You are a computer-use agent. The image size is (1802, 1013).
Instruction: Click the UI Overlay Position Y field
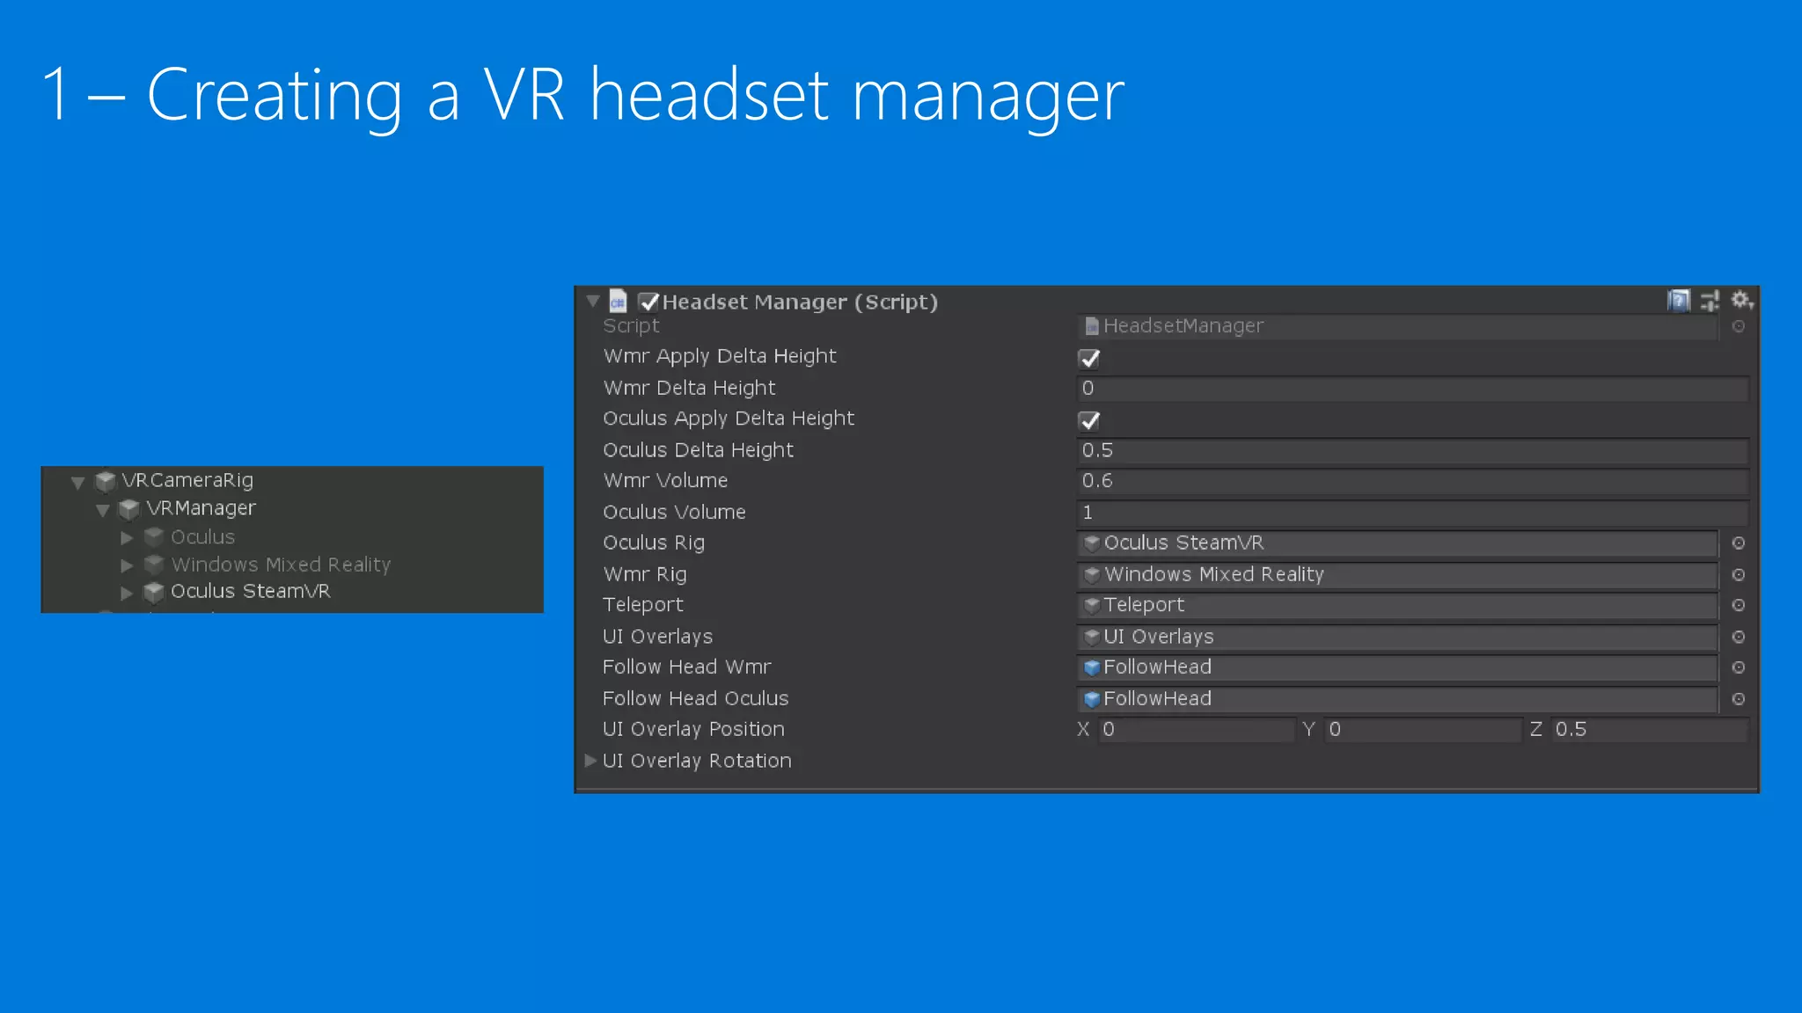1424,730
